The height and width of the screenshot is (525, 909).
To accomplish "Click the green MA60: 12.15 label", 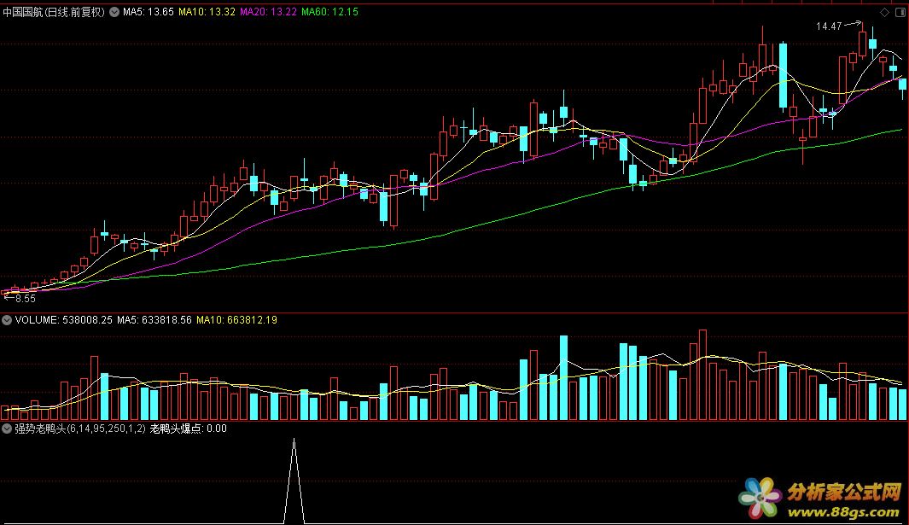I will click(x=329, y=12).
